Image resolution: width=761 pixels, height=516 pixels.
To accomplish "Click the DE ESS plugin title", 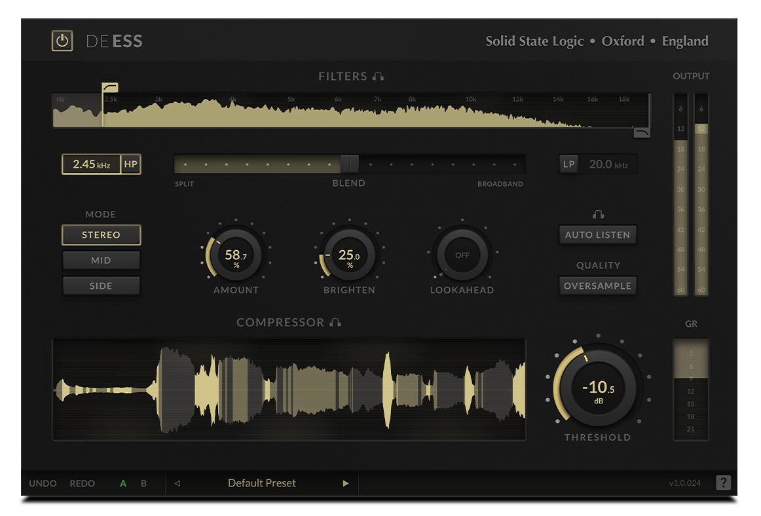I will coord(115,41).
